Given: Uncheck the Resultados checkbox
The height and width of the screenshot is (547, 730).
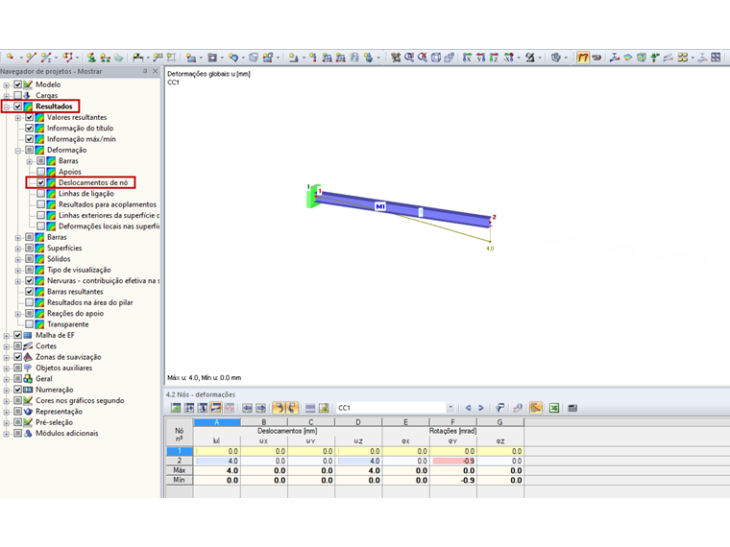Looking at the screenshot, I should (17, 107).
